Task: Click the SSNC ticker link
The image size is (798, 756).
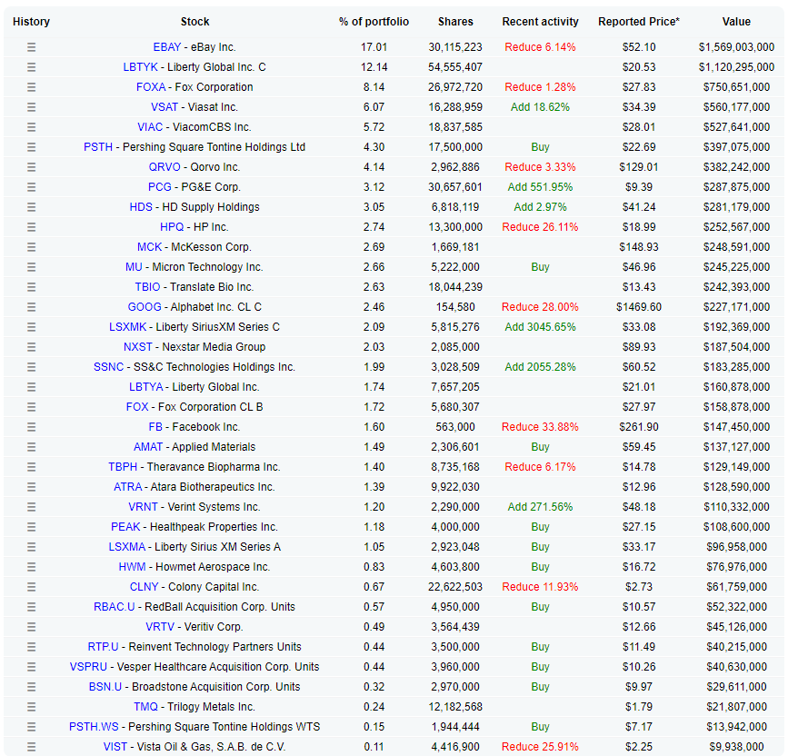Action: click(109, 367)
